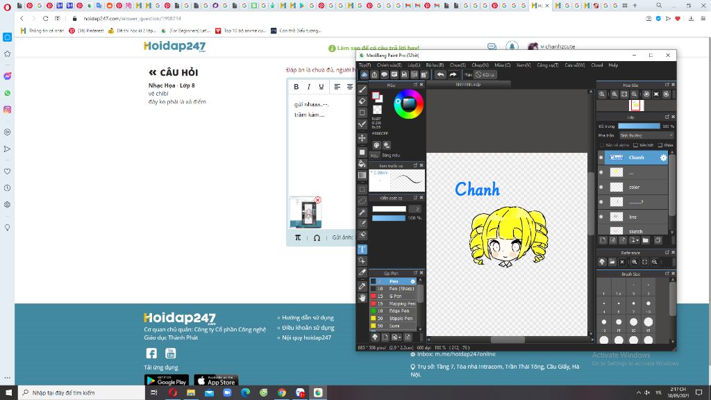
Task: Open reference image folder icon
Action: 612,262
